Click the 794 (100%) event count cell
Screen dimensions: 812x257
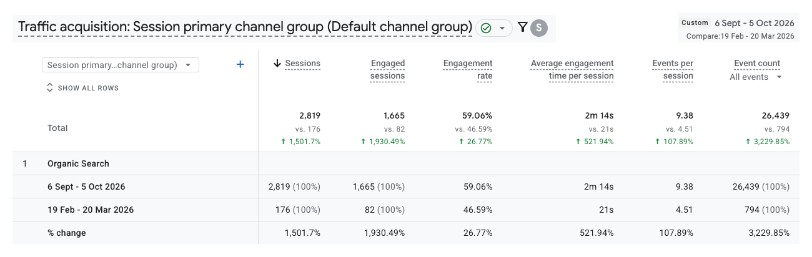click(x=768, y=210)
